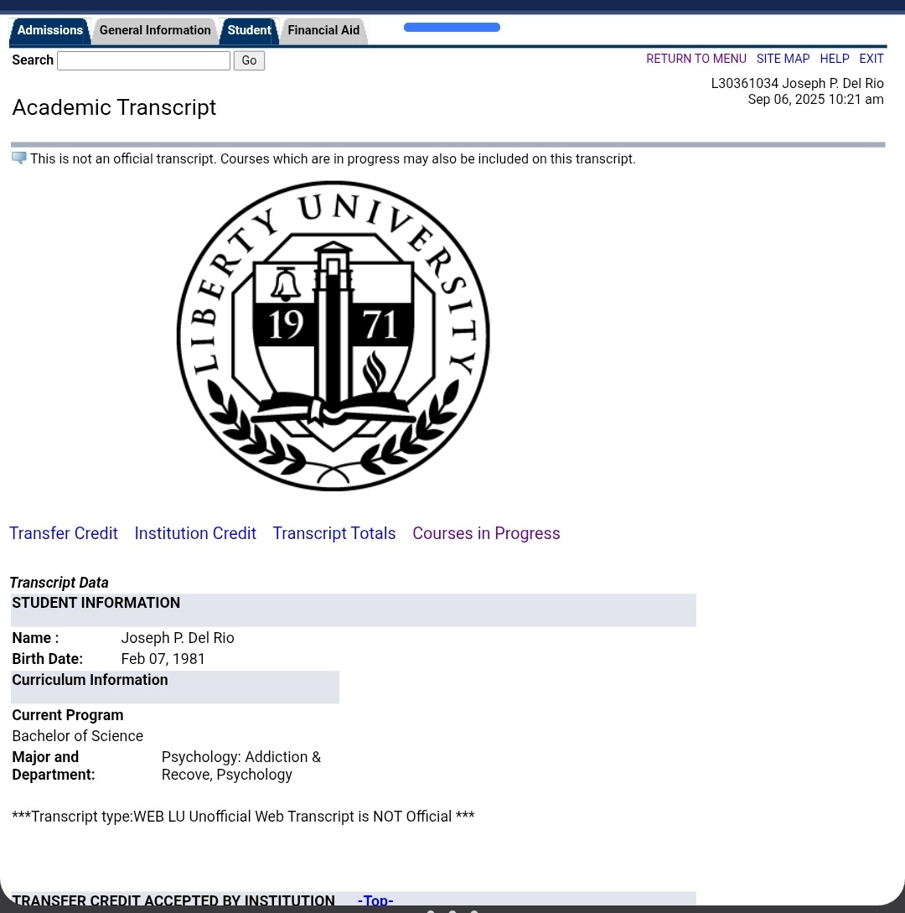Open the Courses in Progress link
The width and height of the screenshot is (905, 913).
click(486, 533)
